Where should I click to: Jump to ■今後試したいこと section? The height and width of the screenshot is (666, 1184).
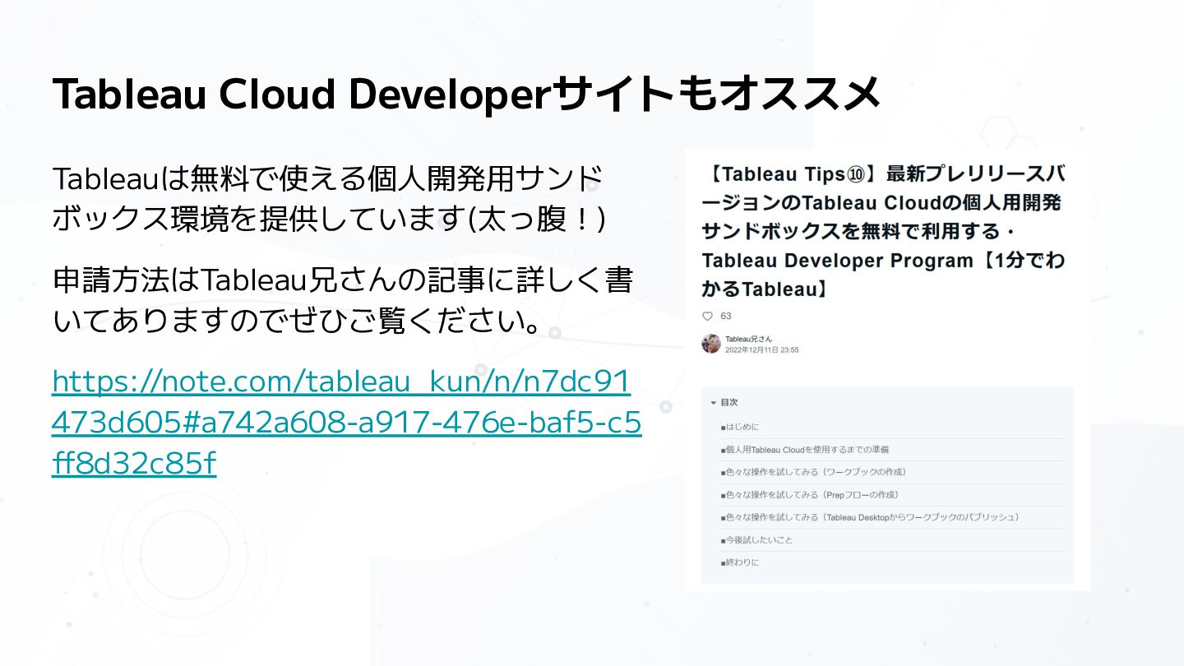coord(756,540)
